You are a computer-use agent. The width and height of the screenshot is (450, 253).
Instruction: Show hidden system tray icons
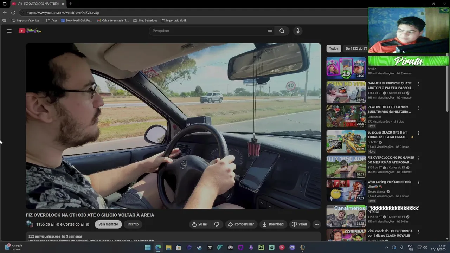(x=387, y=247)
